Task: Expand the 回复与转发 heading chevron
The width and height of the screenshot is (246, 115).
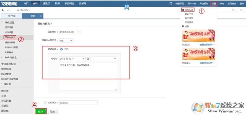Action: pos(51,24)
